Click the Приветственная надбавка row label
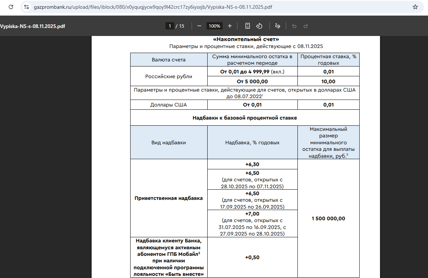 (x=169, y=198)
